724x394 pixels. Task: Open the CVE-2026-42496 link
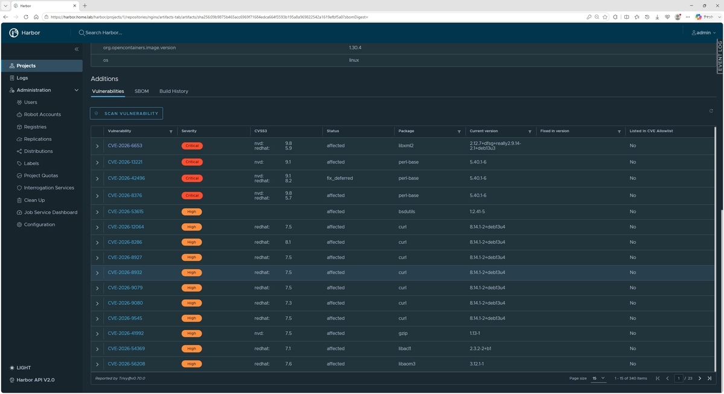click(x=126, y=178)
